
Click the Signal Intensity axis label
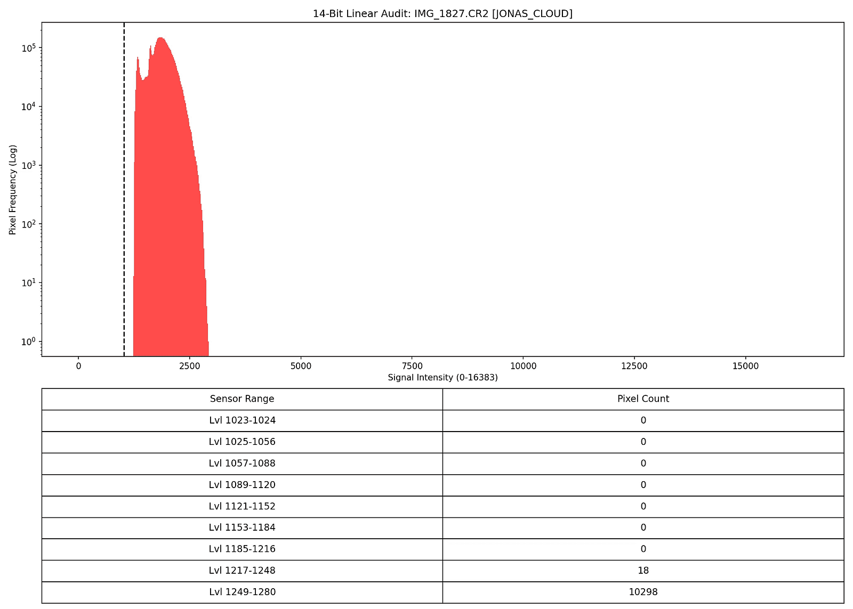[x=442, y=377]
